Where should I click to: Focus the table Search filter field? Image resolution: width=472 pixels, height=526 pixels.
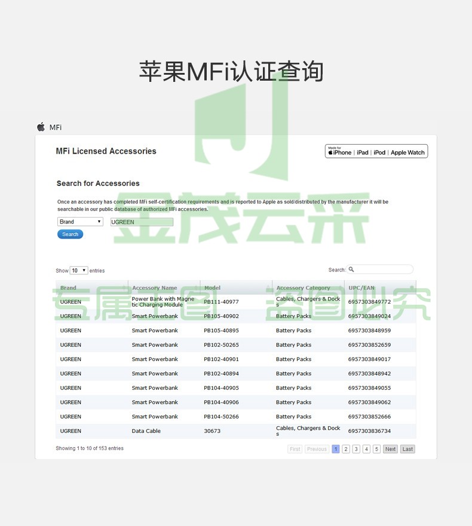click(x=379, y=270)
